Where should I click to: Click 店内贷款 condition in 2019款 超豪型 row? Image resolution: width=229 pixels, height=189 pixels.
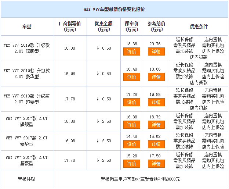point(199,108)
